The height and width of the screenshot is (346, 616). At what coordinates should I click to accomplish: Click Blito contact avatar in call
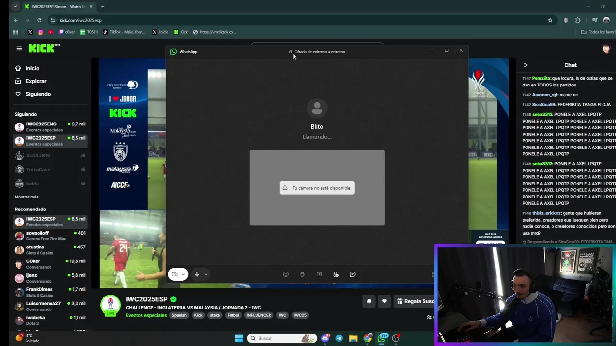point(317,109)
